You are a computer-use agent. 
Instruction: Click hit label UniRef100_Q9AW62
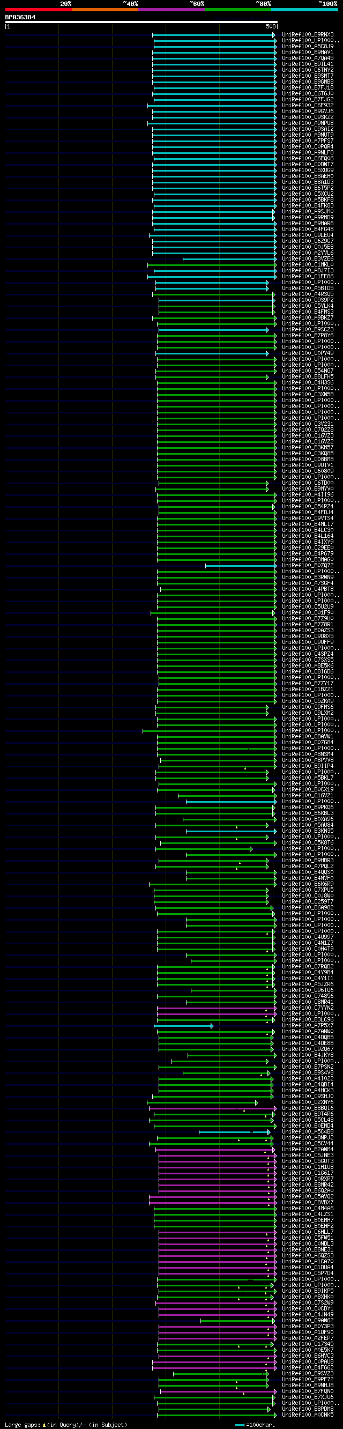[x=308, y=1320]
